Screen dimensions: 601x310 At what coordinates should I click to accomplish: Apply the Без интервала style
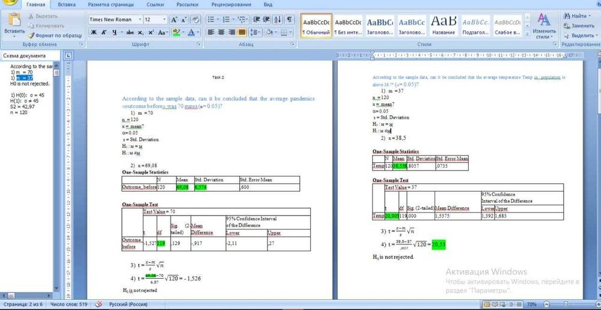click(348, 26)
